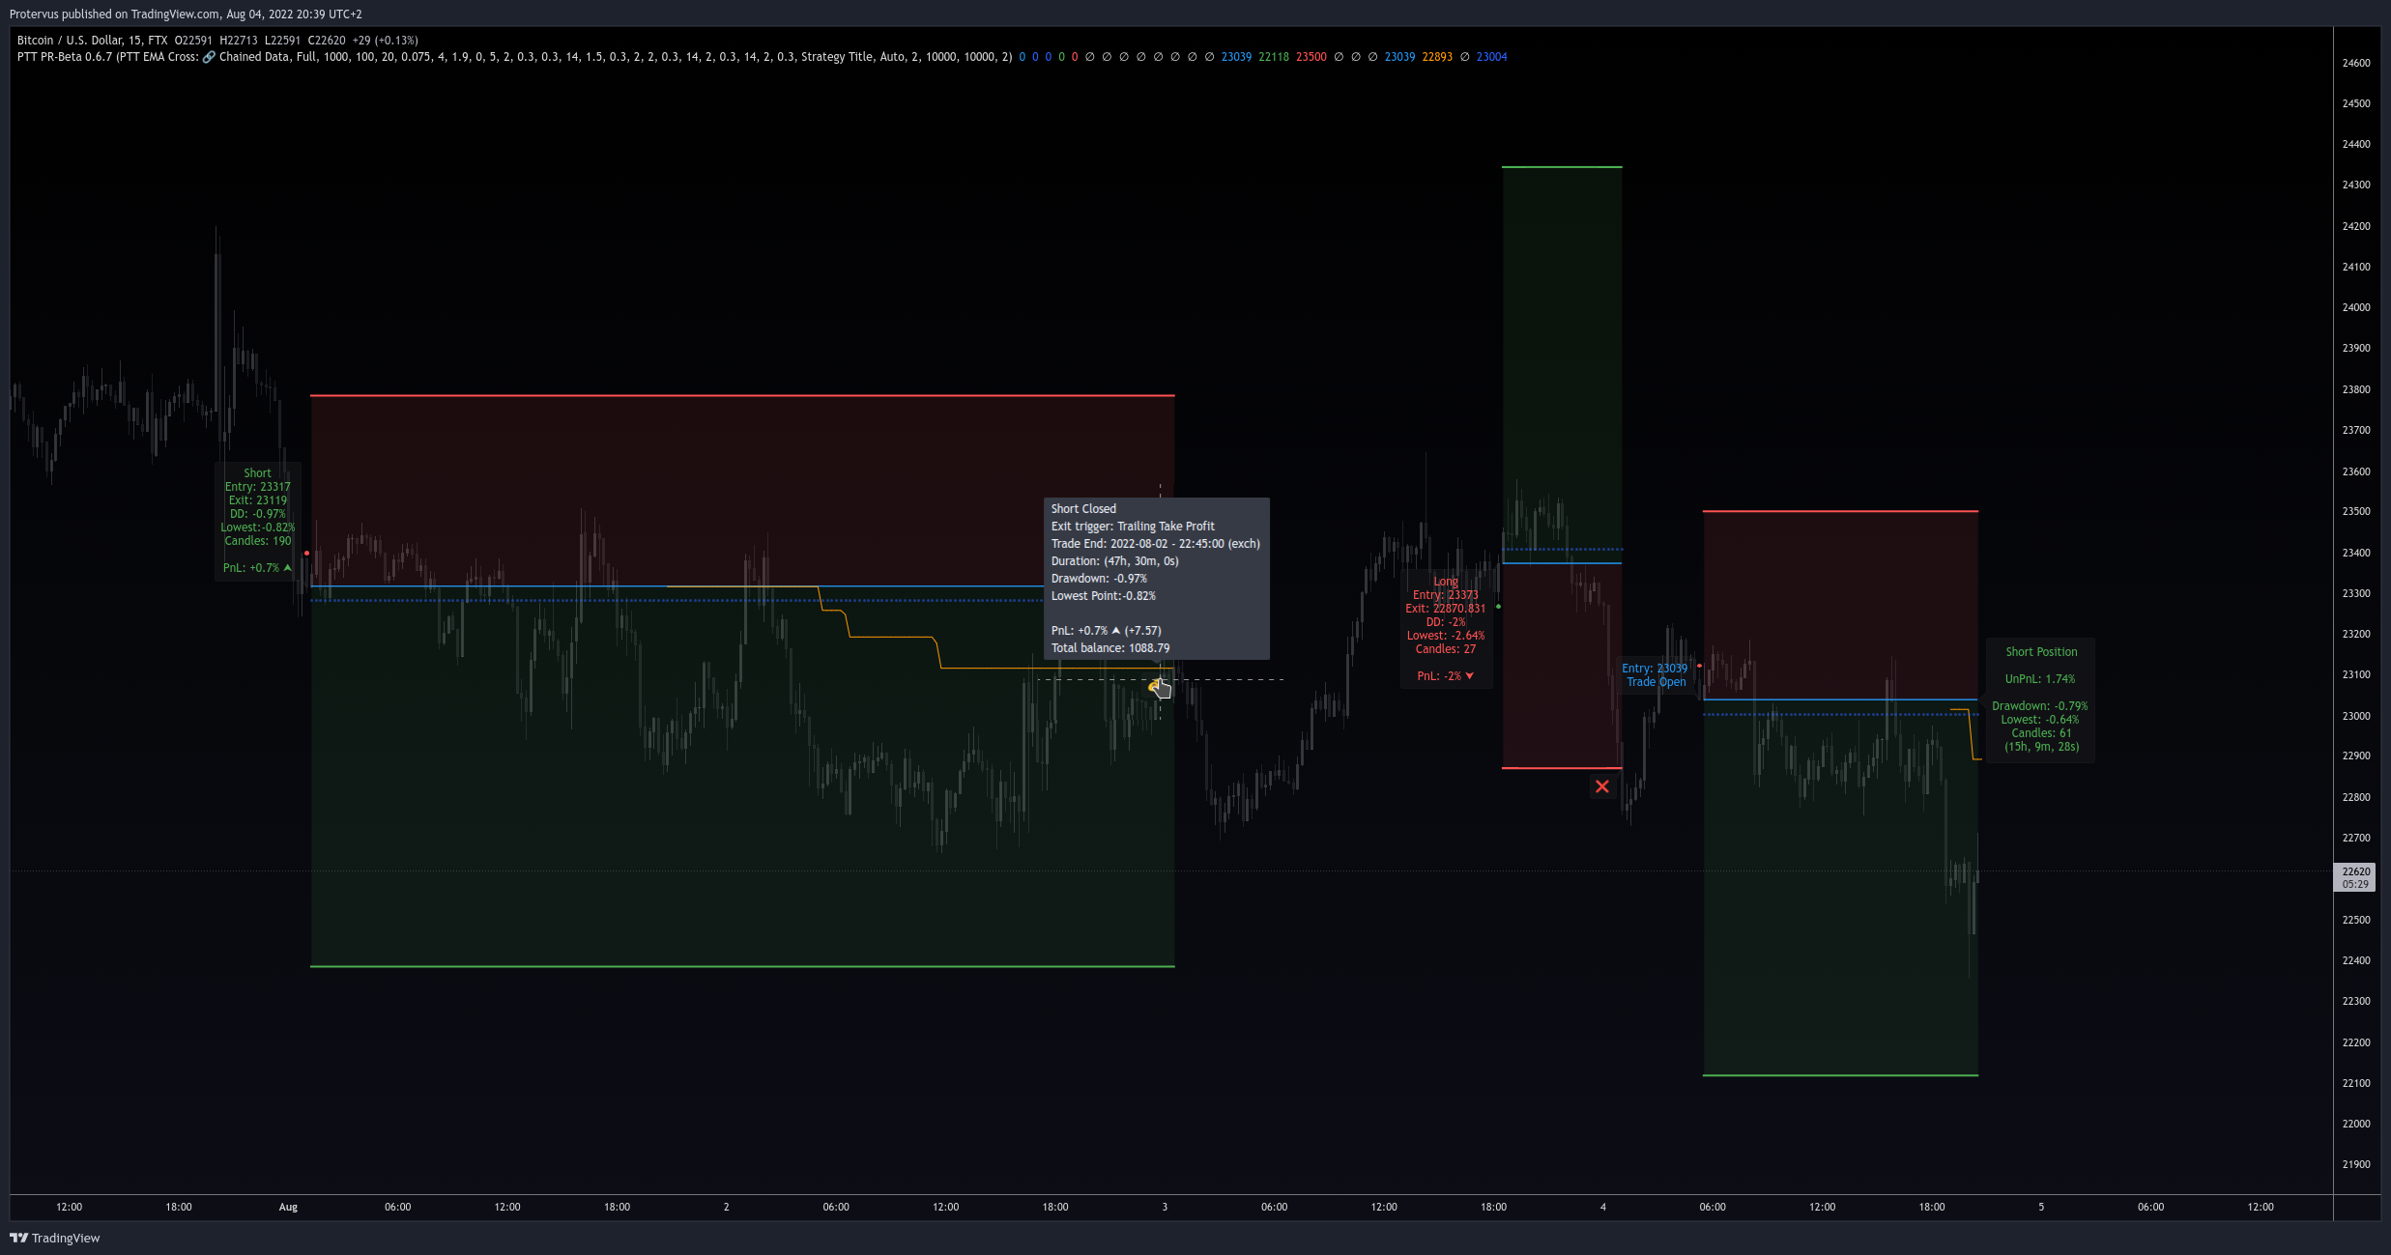Click Exit trigger: Trailing Take Profit line

click(1133, 527)
